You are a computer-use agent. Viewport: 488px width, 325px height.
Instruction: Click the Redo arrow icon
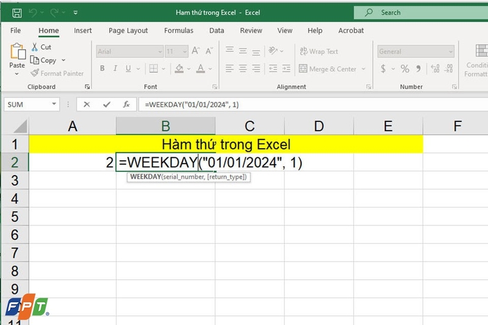pyautogui.click(x=54, y=13)
